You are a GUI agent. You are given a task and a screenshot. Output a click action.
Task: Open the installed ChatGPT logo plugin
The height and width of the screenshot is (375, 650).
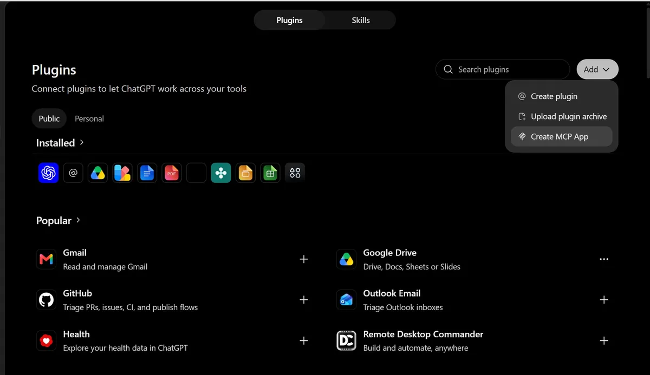click(48, 173)
